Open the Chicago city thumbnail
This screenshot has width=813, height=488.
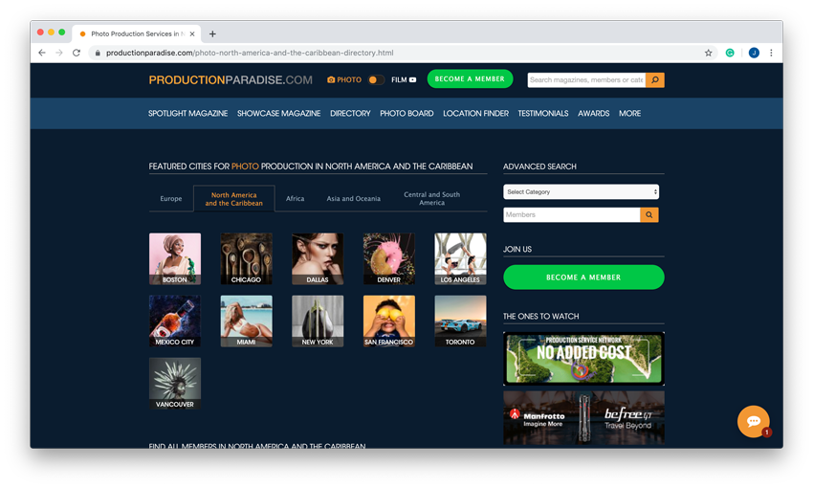pos(246,258)
